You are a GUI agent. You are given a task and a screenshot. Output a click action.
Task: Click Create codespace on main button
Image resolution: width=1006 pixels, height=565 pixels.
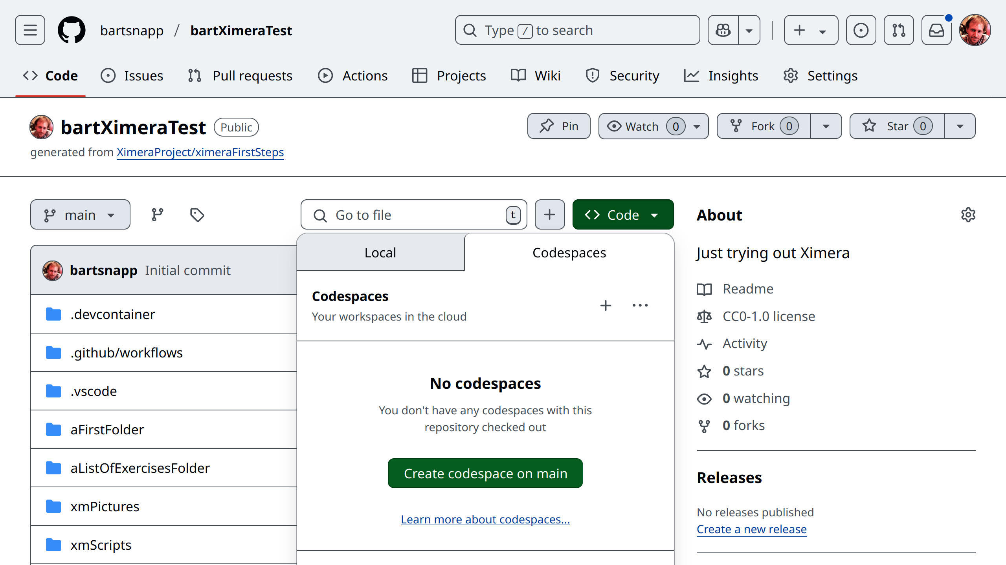(485, 473)
